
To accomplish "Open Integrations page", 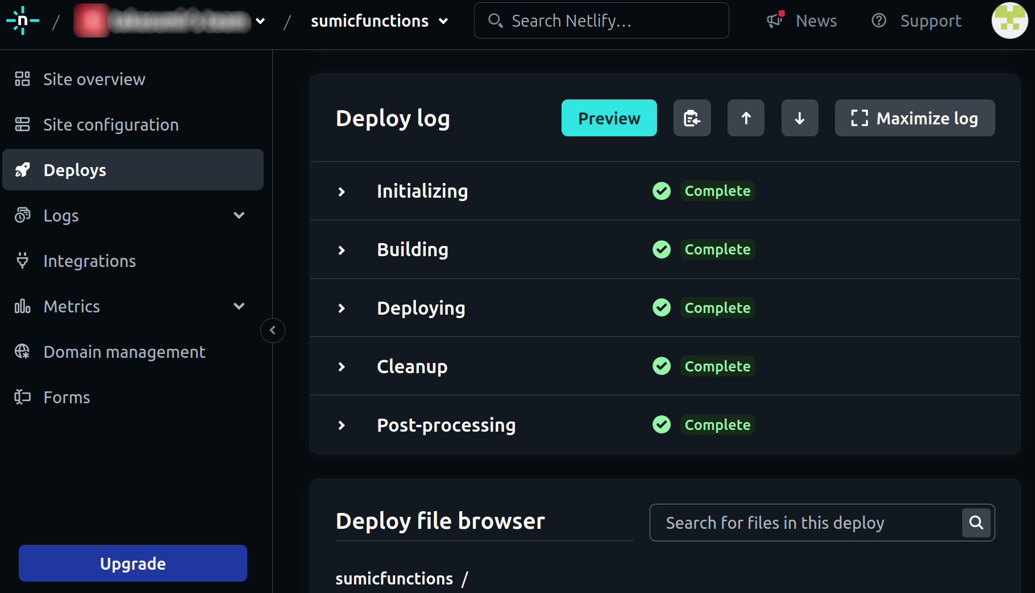I will pos(133,261).
